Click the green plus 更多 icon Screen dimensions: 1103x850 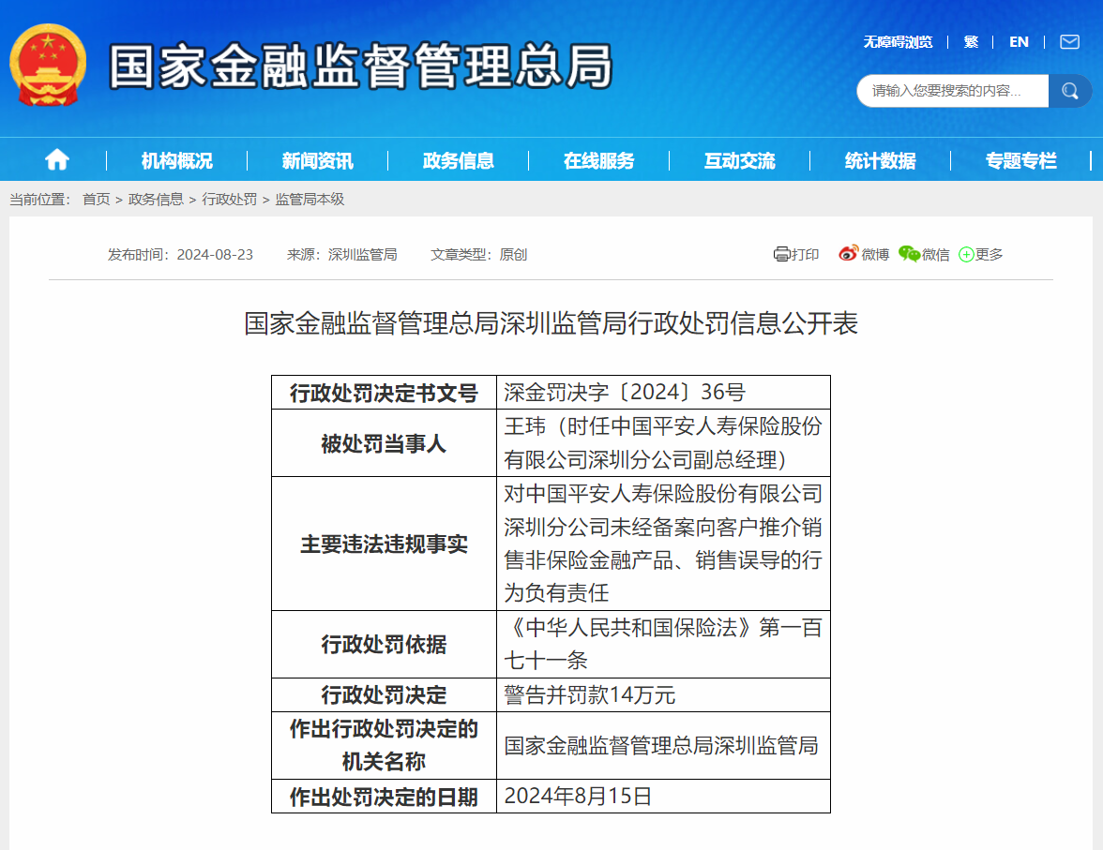pos(966,255)
